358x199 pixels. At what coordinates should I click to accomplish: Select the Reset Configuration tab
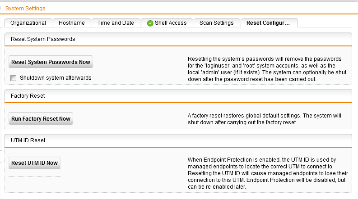click(269, 23)
